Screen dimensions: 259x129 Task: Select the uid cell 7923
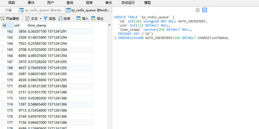click(x=21, y=43)
